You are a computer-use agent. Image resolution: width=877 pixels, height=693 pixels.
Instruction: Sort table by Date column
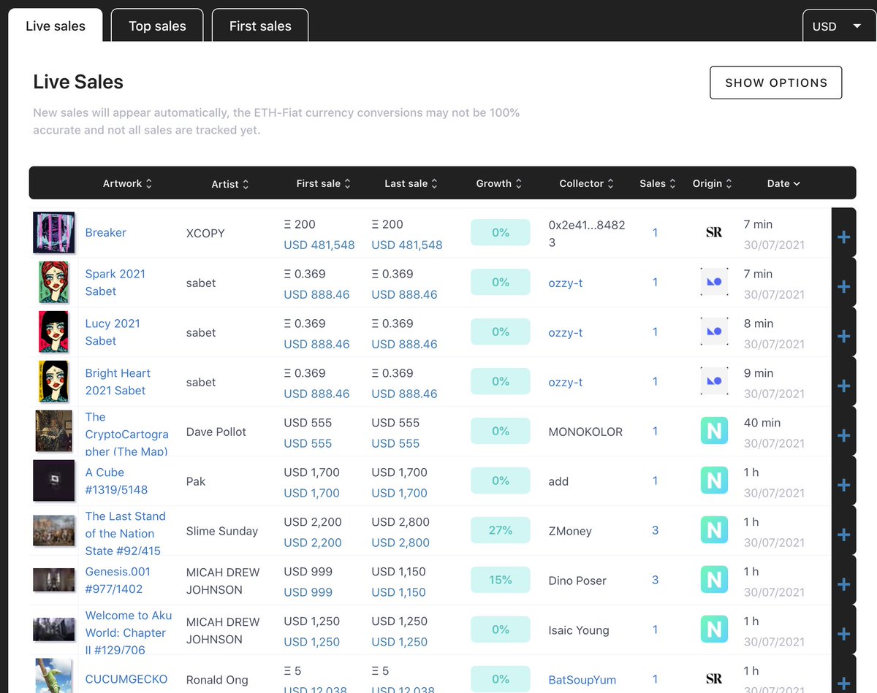click(784, 183)
